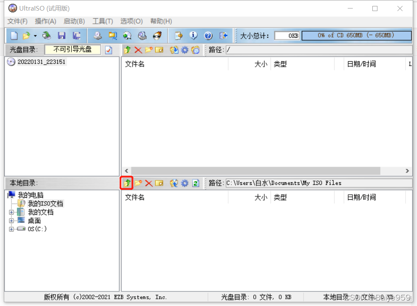
Task: Click red X delete in disc directory toolbar
Action: tap(138, 50)
